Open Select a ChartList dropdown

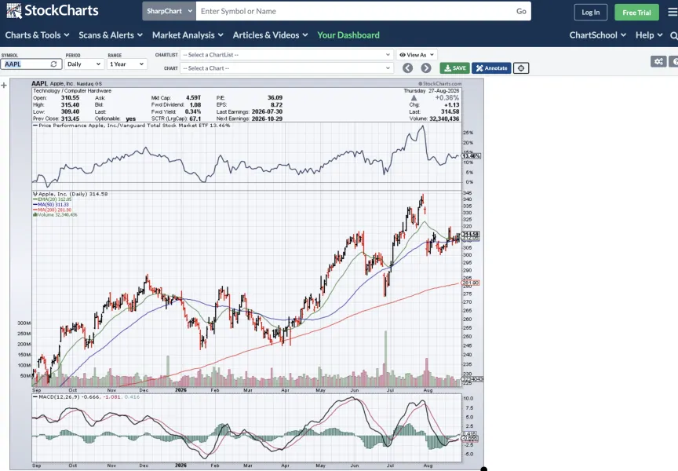click(286, 55)
